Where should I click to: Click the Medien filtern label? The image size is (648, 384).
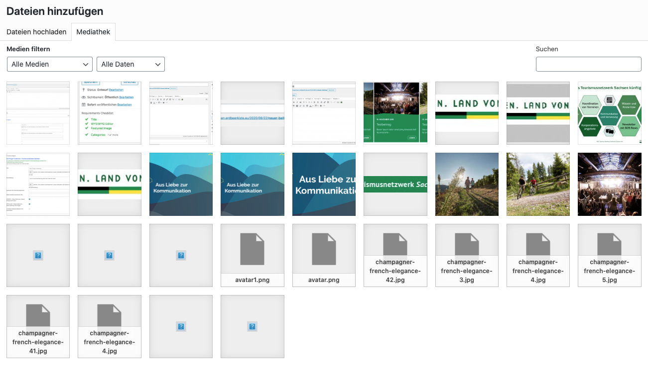(28, 49)
